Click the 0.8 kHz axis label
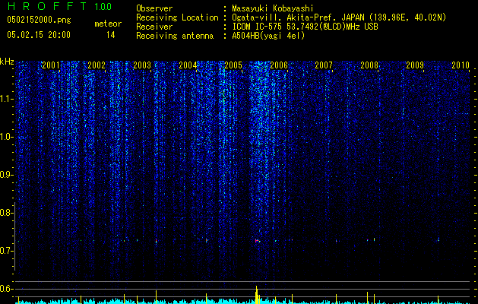 [x=6, y=213]
